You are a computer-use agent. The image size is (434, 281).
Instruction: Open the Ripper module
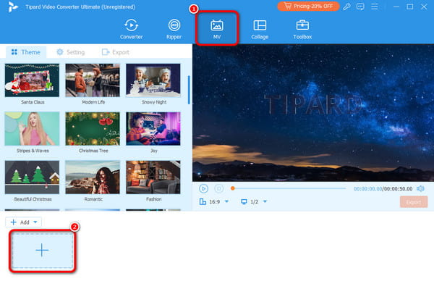tap(174, 29)
